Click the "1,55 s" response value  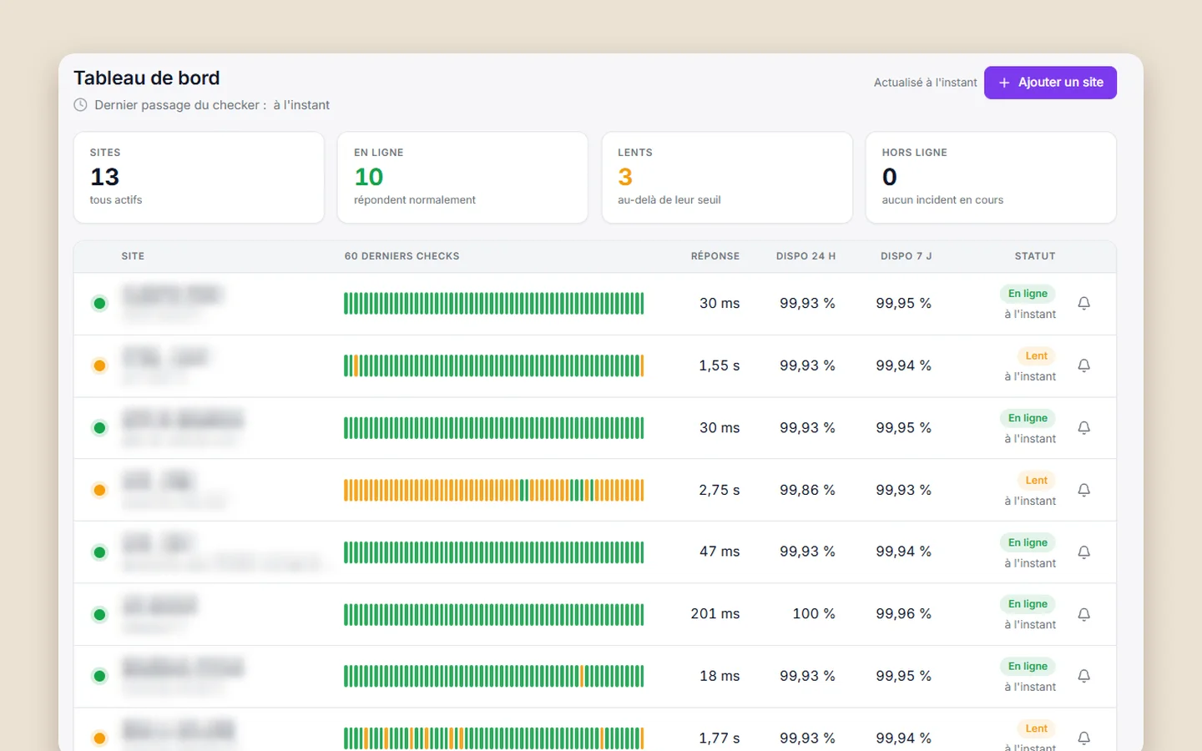click(720, 365)
